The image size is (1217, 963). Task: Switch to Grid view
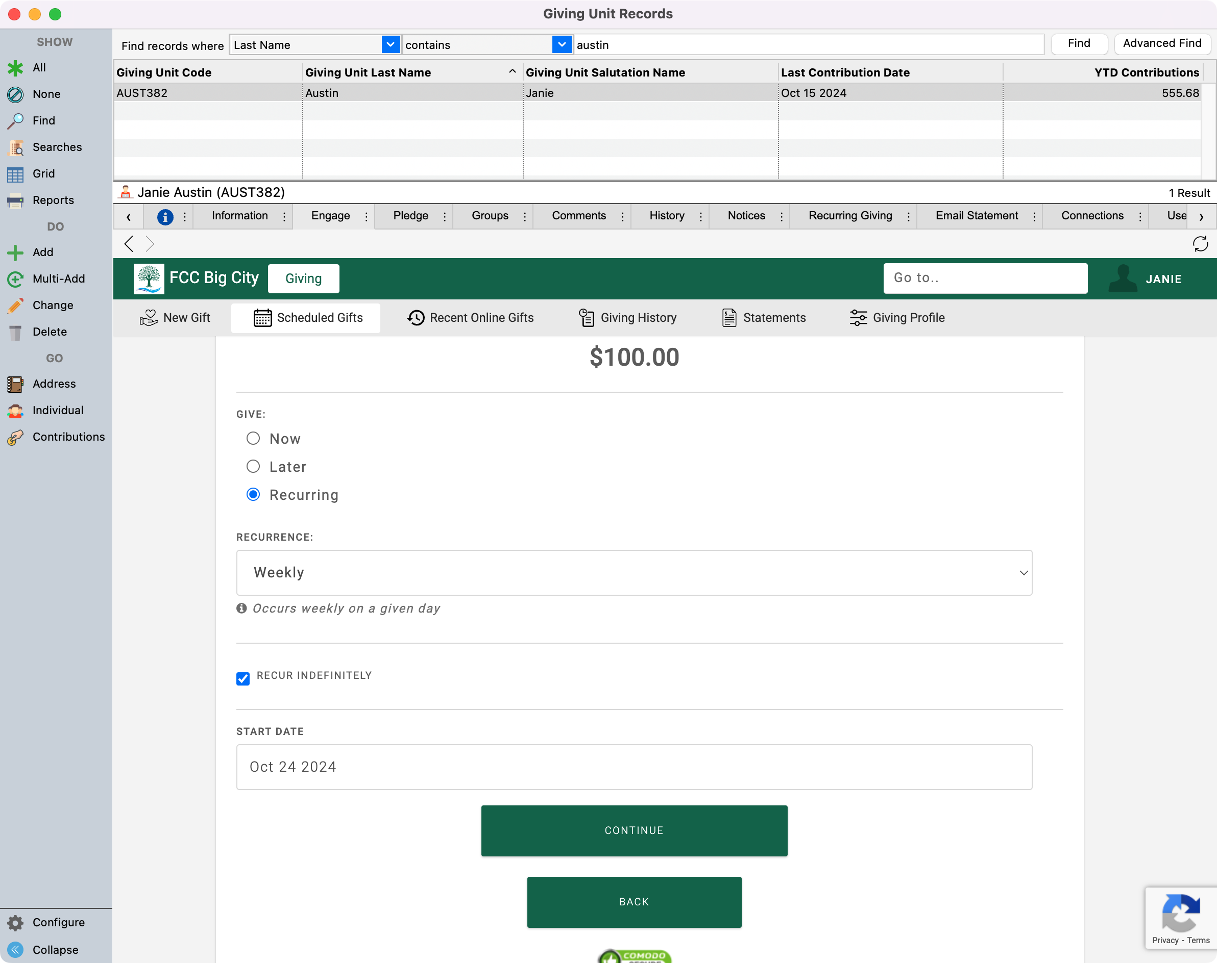(x=43, y=173)
